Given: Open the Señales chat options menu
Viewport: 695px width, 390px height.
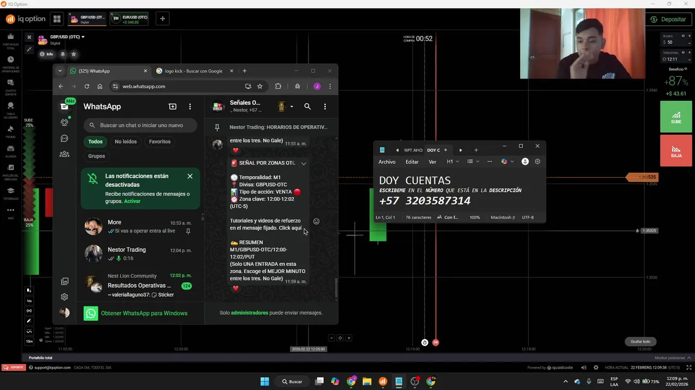Looking at the screenshot, I should [325, 107].
